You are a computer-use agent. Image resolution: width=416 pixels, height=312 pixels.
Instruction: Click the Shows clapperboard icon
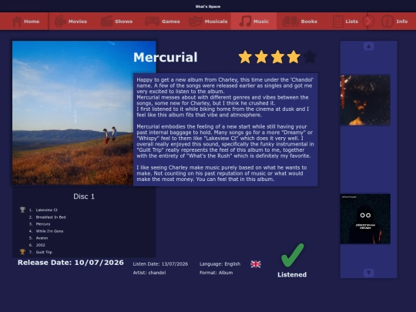click(107, 22)
